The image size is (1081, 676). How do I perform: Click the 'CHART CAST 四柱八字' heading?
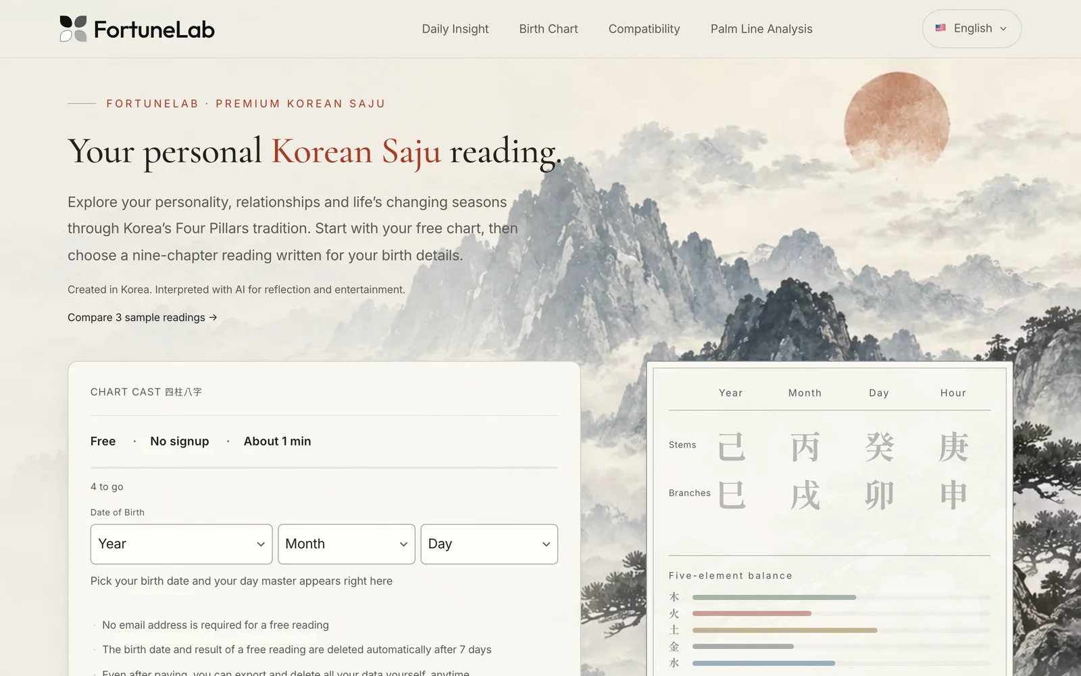coord(146,392)
